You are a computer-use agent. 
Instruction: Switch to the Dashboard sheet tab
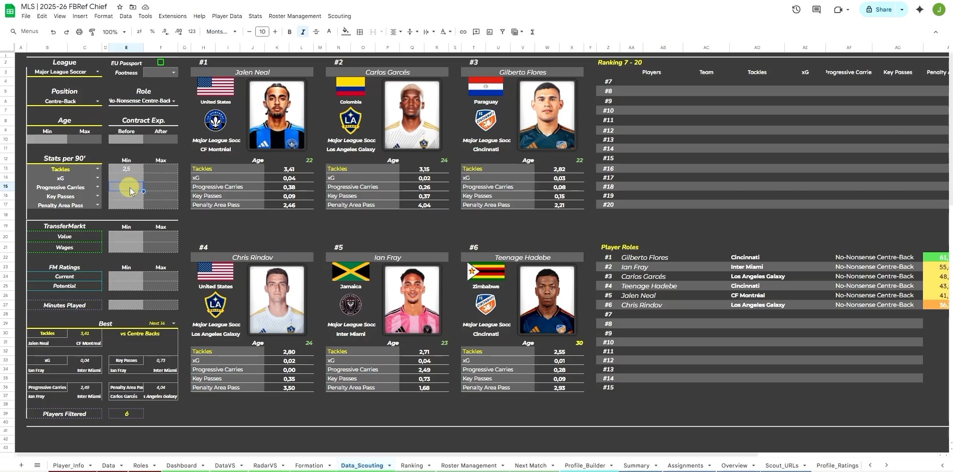pos(182,465)
